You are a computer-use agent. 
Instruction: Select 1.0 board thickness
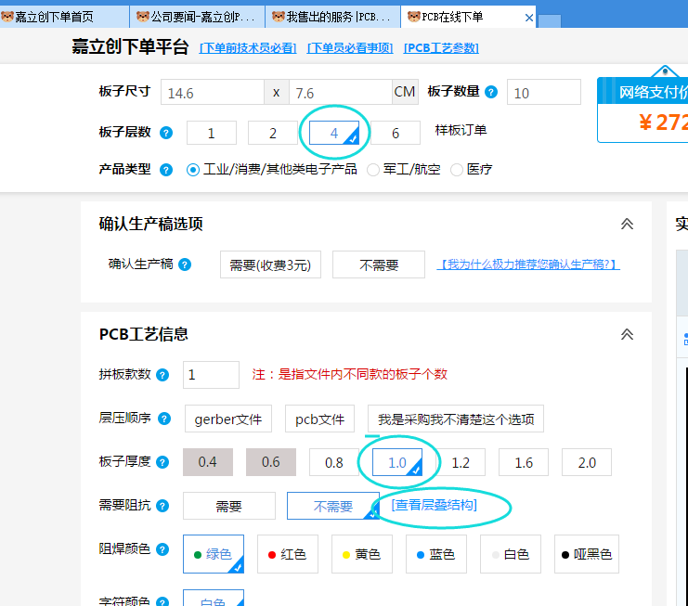click(x=397, y=462)
